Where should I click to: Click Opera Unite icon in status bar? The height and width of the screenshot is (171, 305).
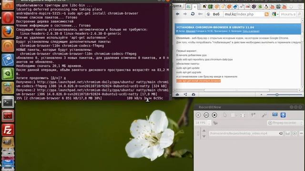pos(185,95)
